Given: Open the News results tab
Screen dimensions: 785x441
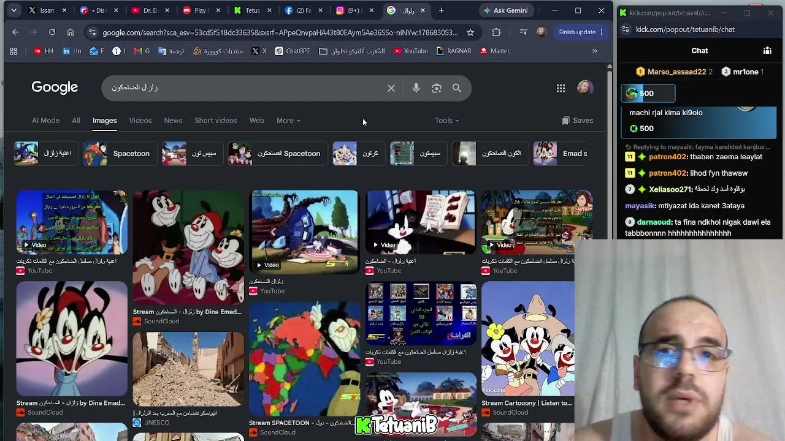Looking at the screenshot, I should (173, 121).
